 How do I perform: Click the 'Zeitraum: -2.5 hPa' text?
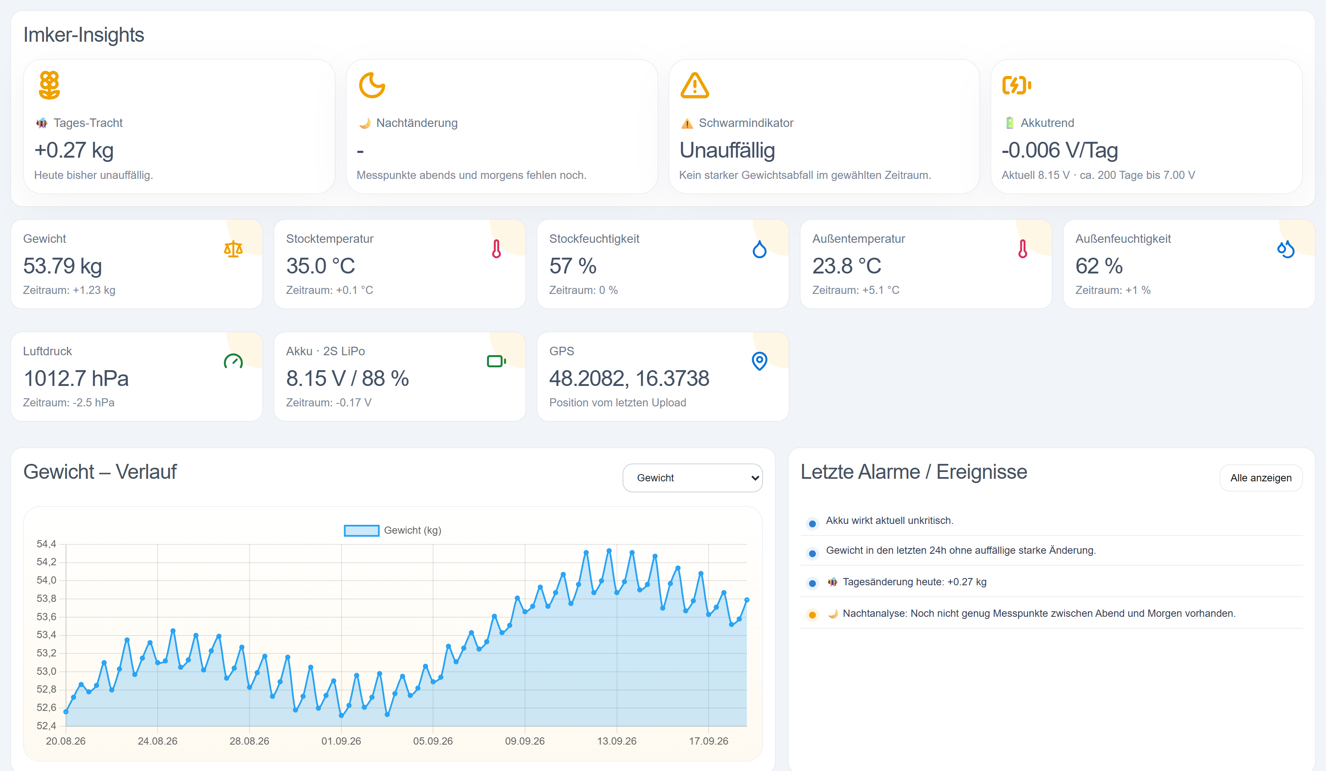[x=69, y=403]
